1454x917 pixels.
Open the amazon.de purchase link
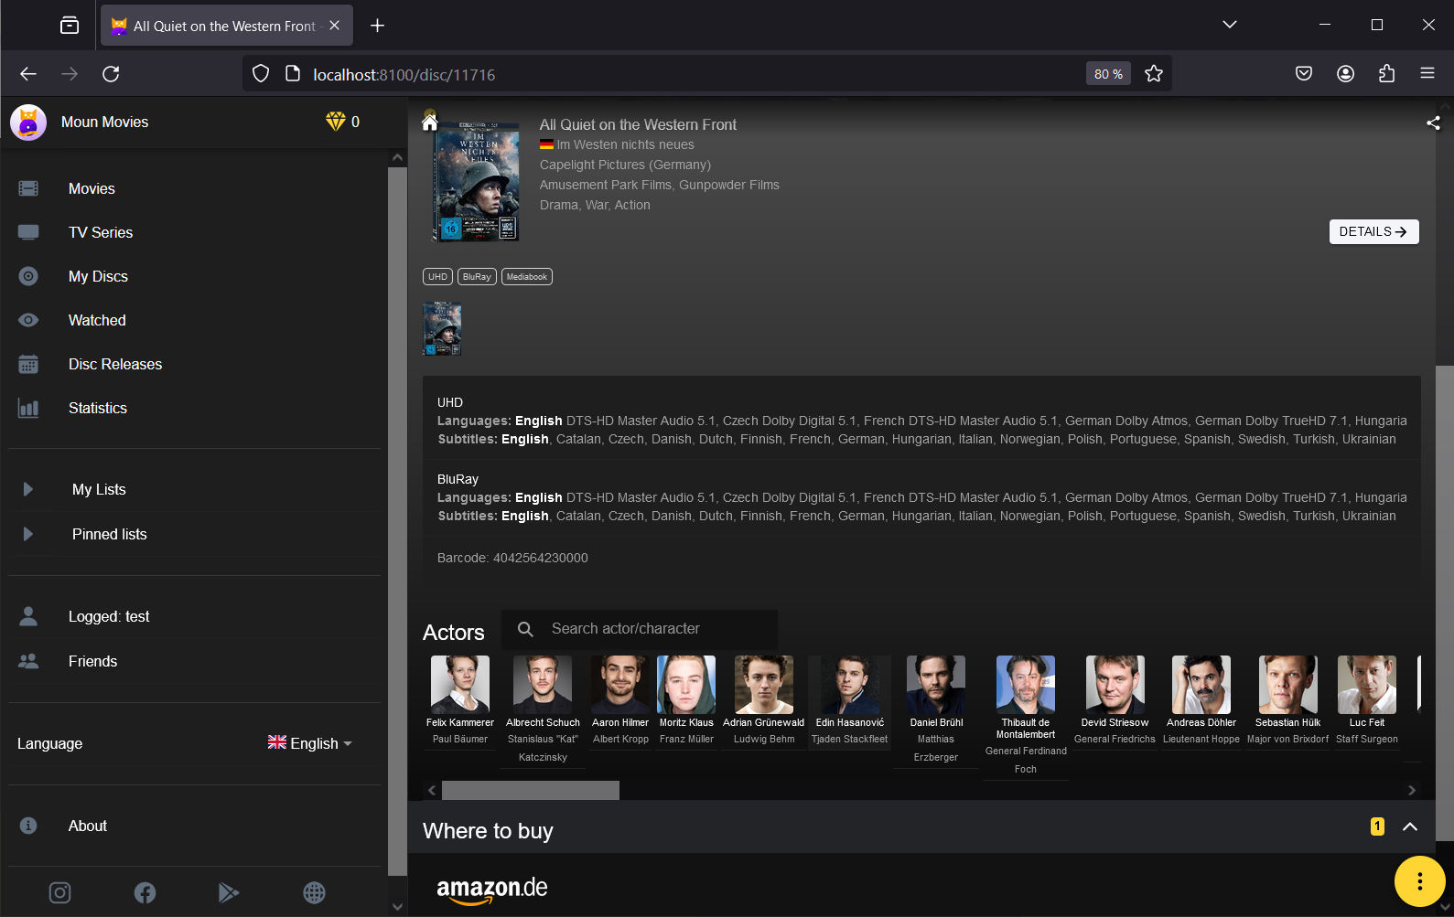click(x=492, y=889)
